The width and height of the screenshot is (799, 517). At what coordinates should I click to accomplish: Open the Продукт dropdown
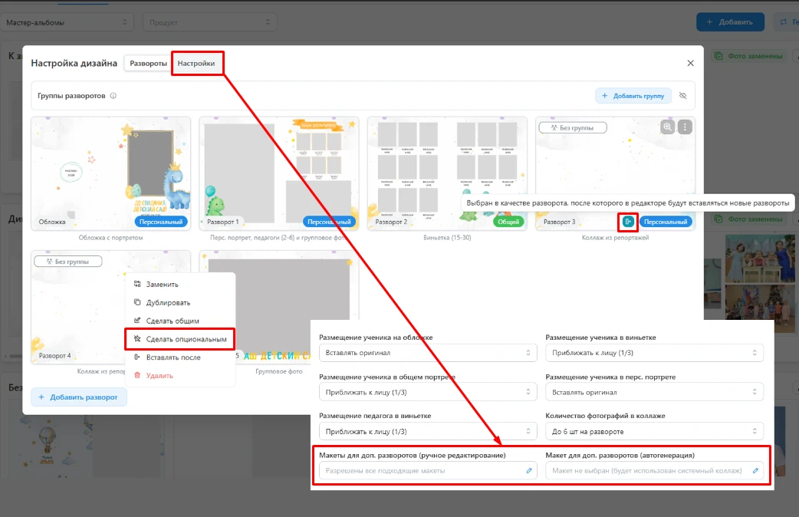click(210, 22)
